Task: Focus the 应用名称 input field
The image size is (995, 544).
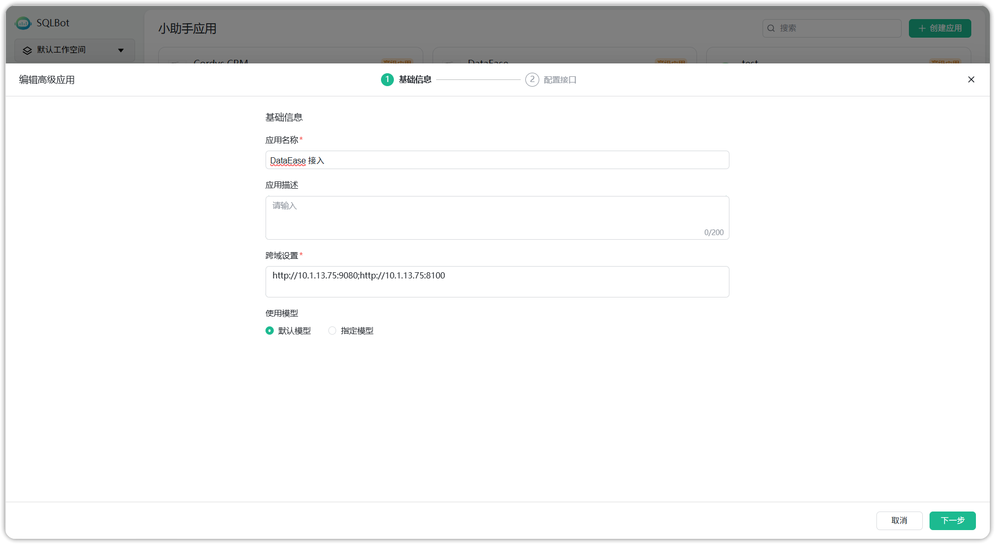Action: 497,160
